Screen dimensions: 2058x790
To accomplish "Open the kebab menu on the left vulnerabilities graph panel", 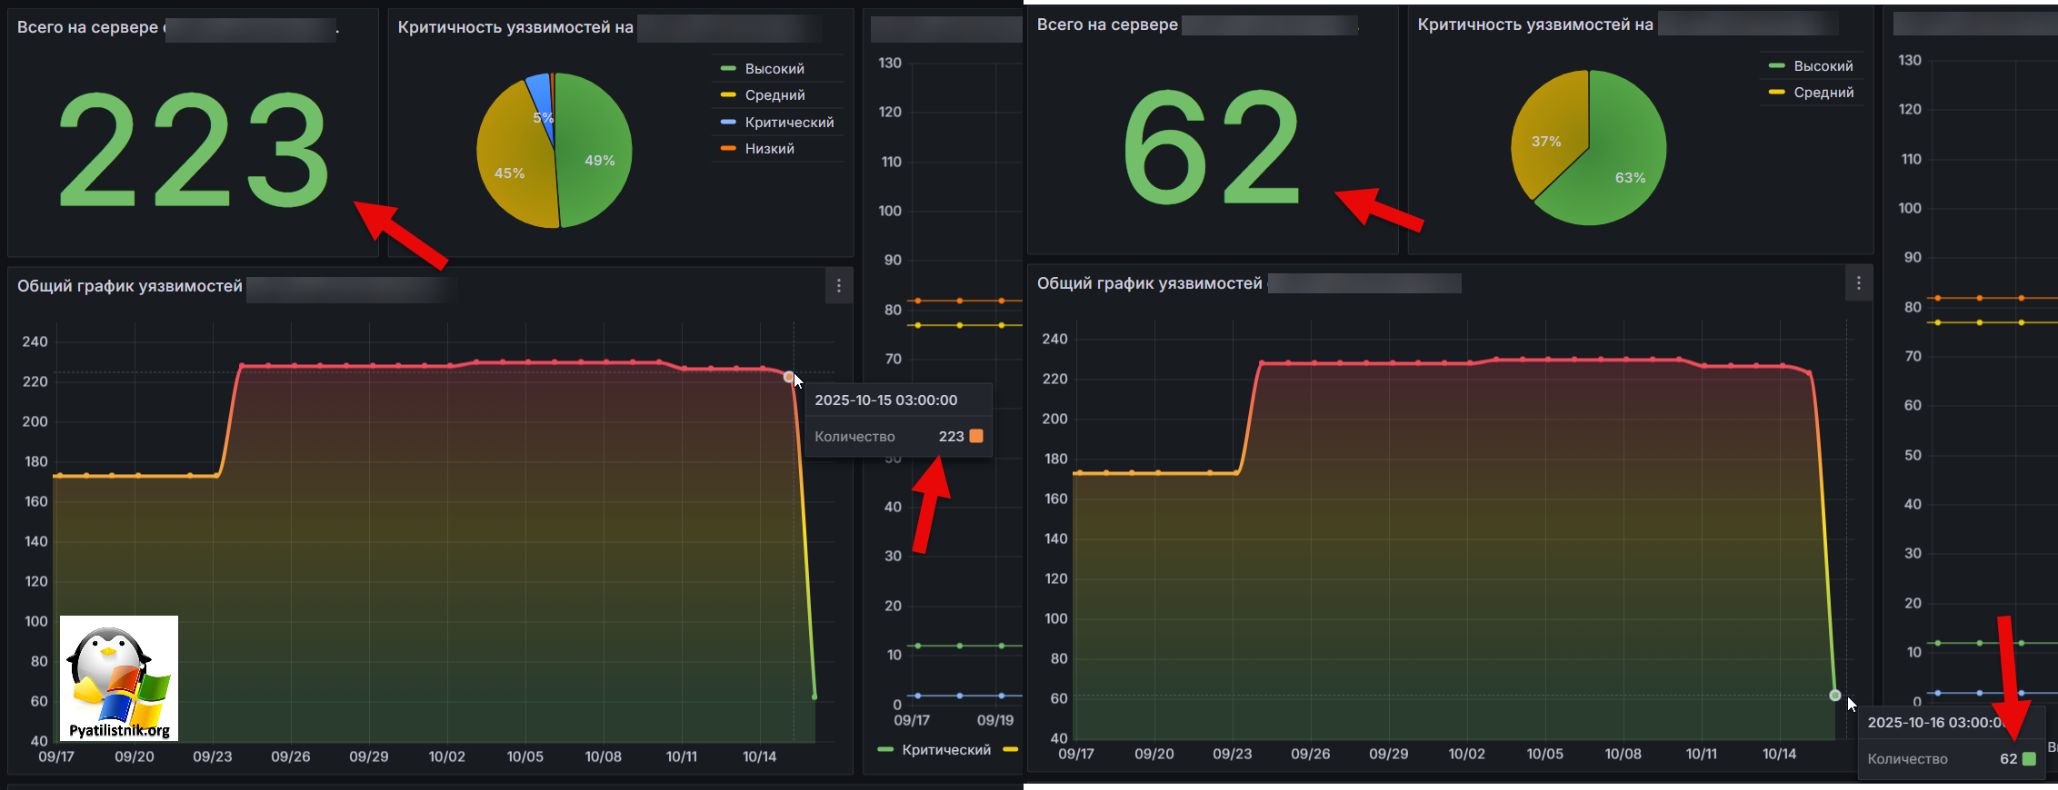I will [838, 286].
